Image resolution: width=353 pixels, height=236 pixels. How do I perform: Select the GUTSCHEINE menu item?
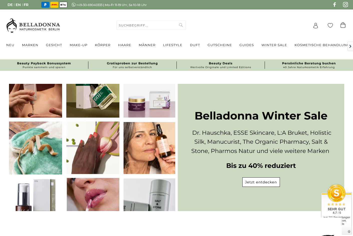(x=220, y=45)
